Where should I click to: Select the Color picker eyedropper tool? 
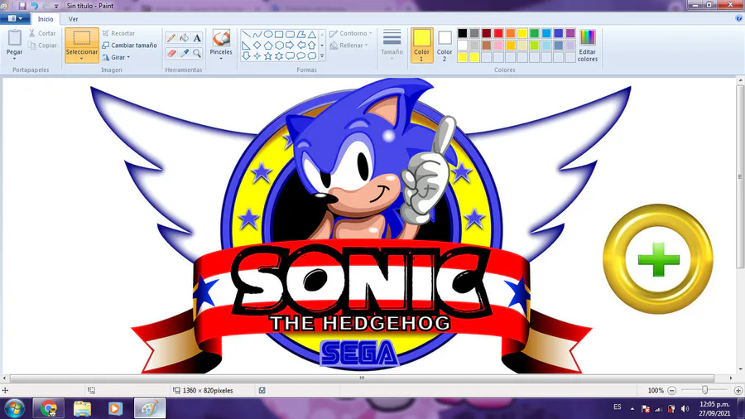pos(184,53)
